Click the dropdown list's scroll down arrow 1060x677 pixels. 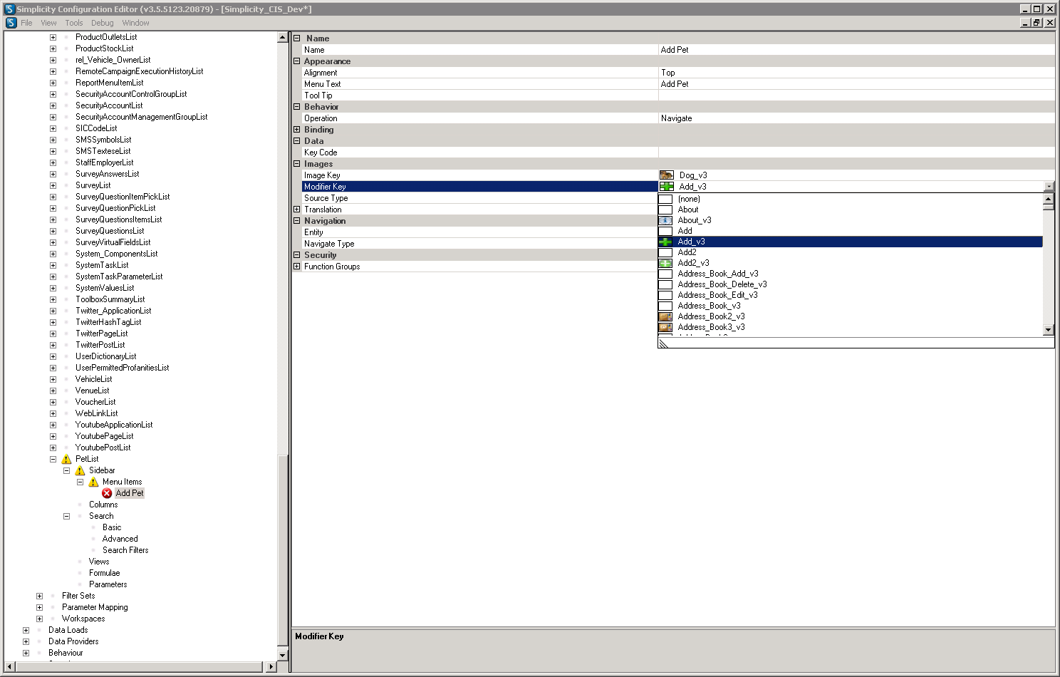point(1048,330)
